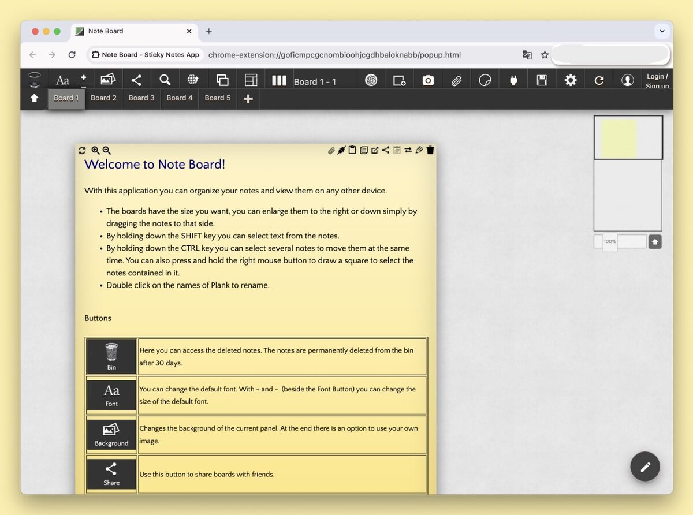This screenshot has width=693, height=515.
Task: Delete the Welcome note with trash icon
Action: coord(430,150)
